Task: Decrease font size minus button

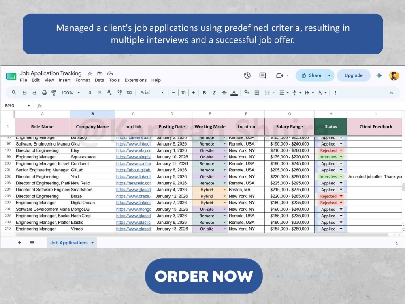Action: [174, 93]
